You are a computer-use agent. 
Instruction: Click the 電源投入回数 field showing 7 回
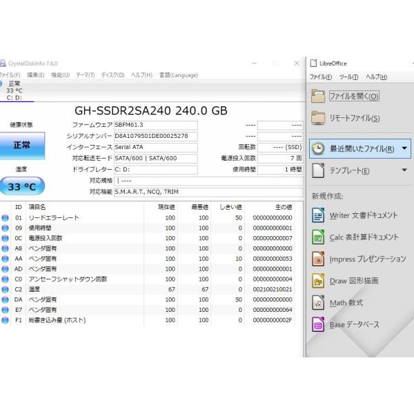click(x=280, y=159)
